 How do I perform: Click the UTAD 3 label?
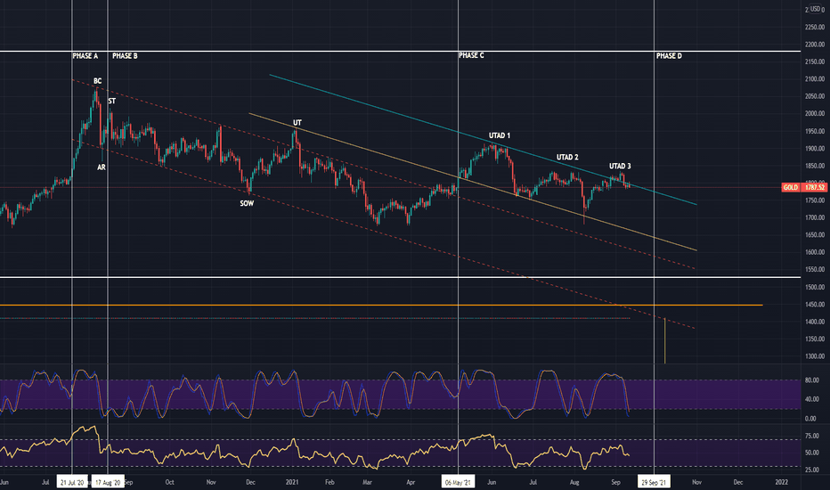pos(620,167)
